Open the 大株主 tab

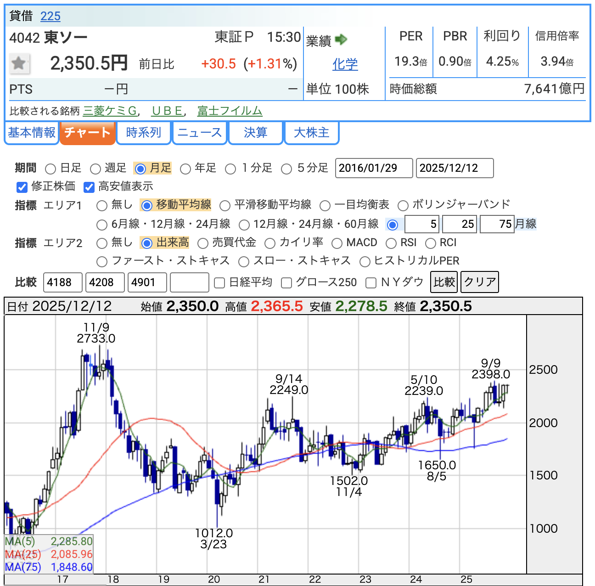point(312,133)
